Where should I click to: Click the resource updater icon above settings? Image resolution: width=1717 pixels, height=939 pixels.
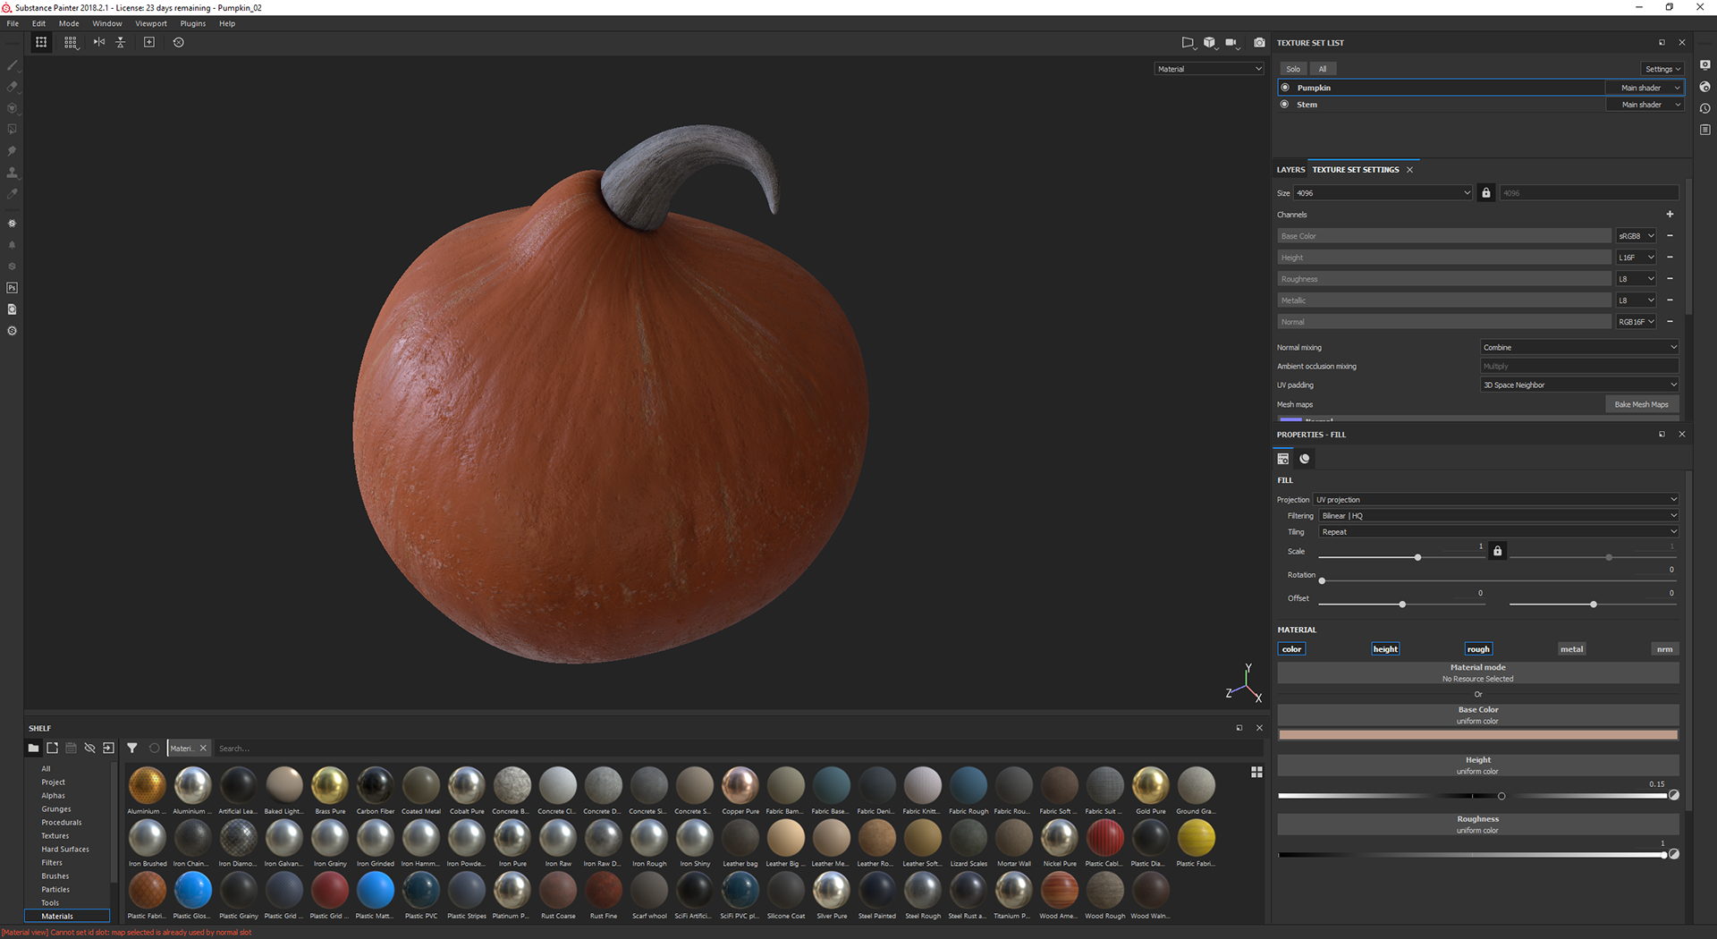coord(13,309)
